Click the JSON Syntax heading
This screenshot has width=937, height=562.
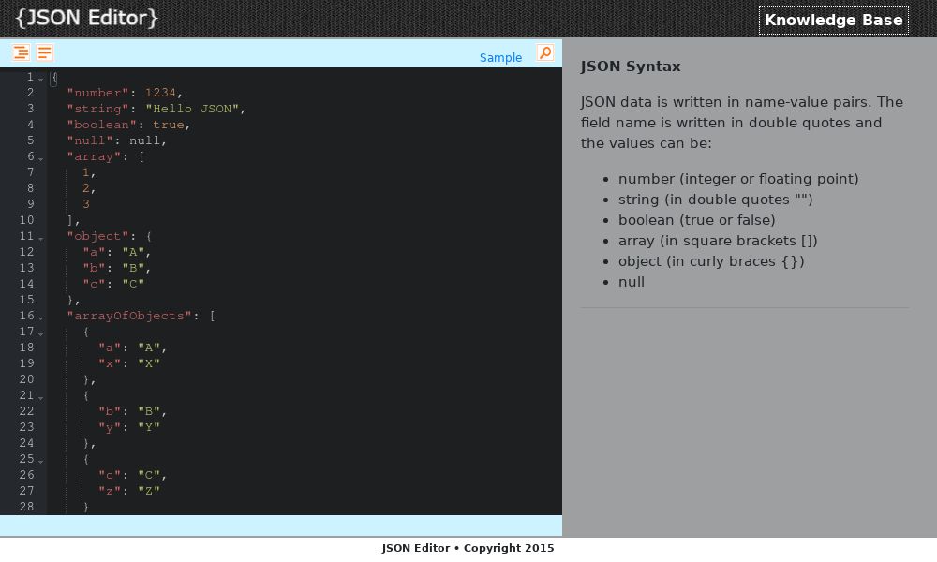tap(630, 67)
